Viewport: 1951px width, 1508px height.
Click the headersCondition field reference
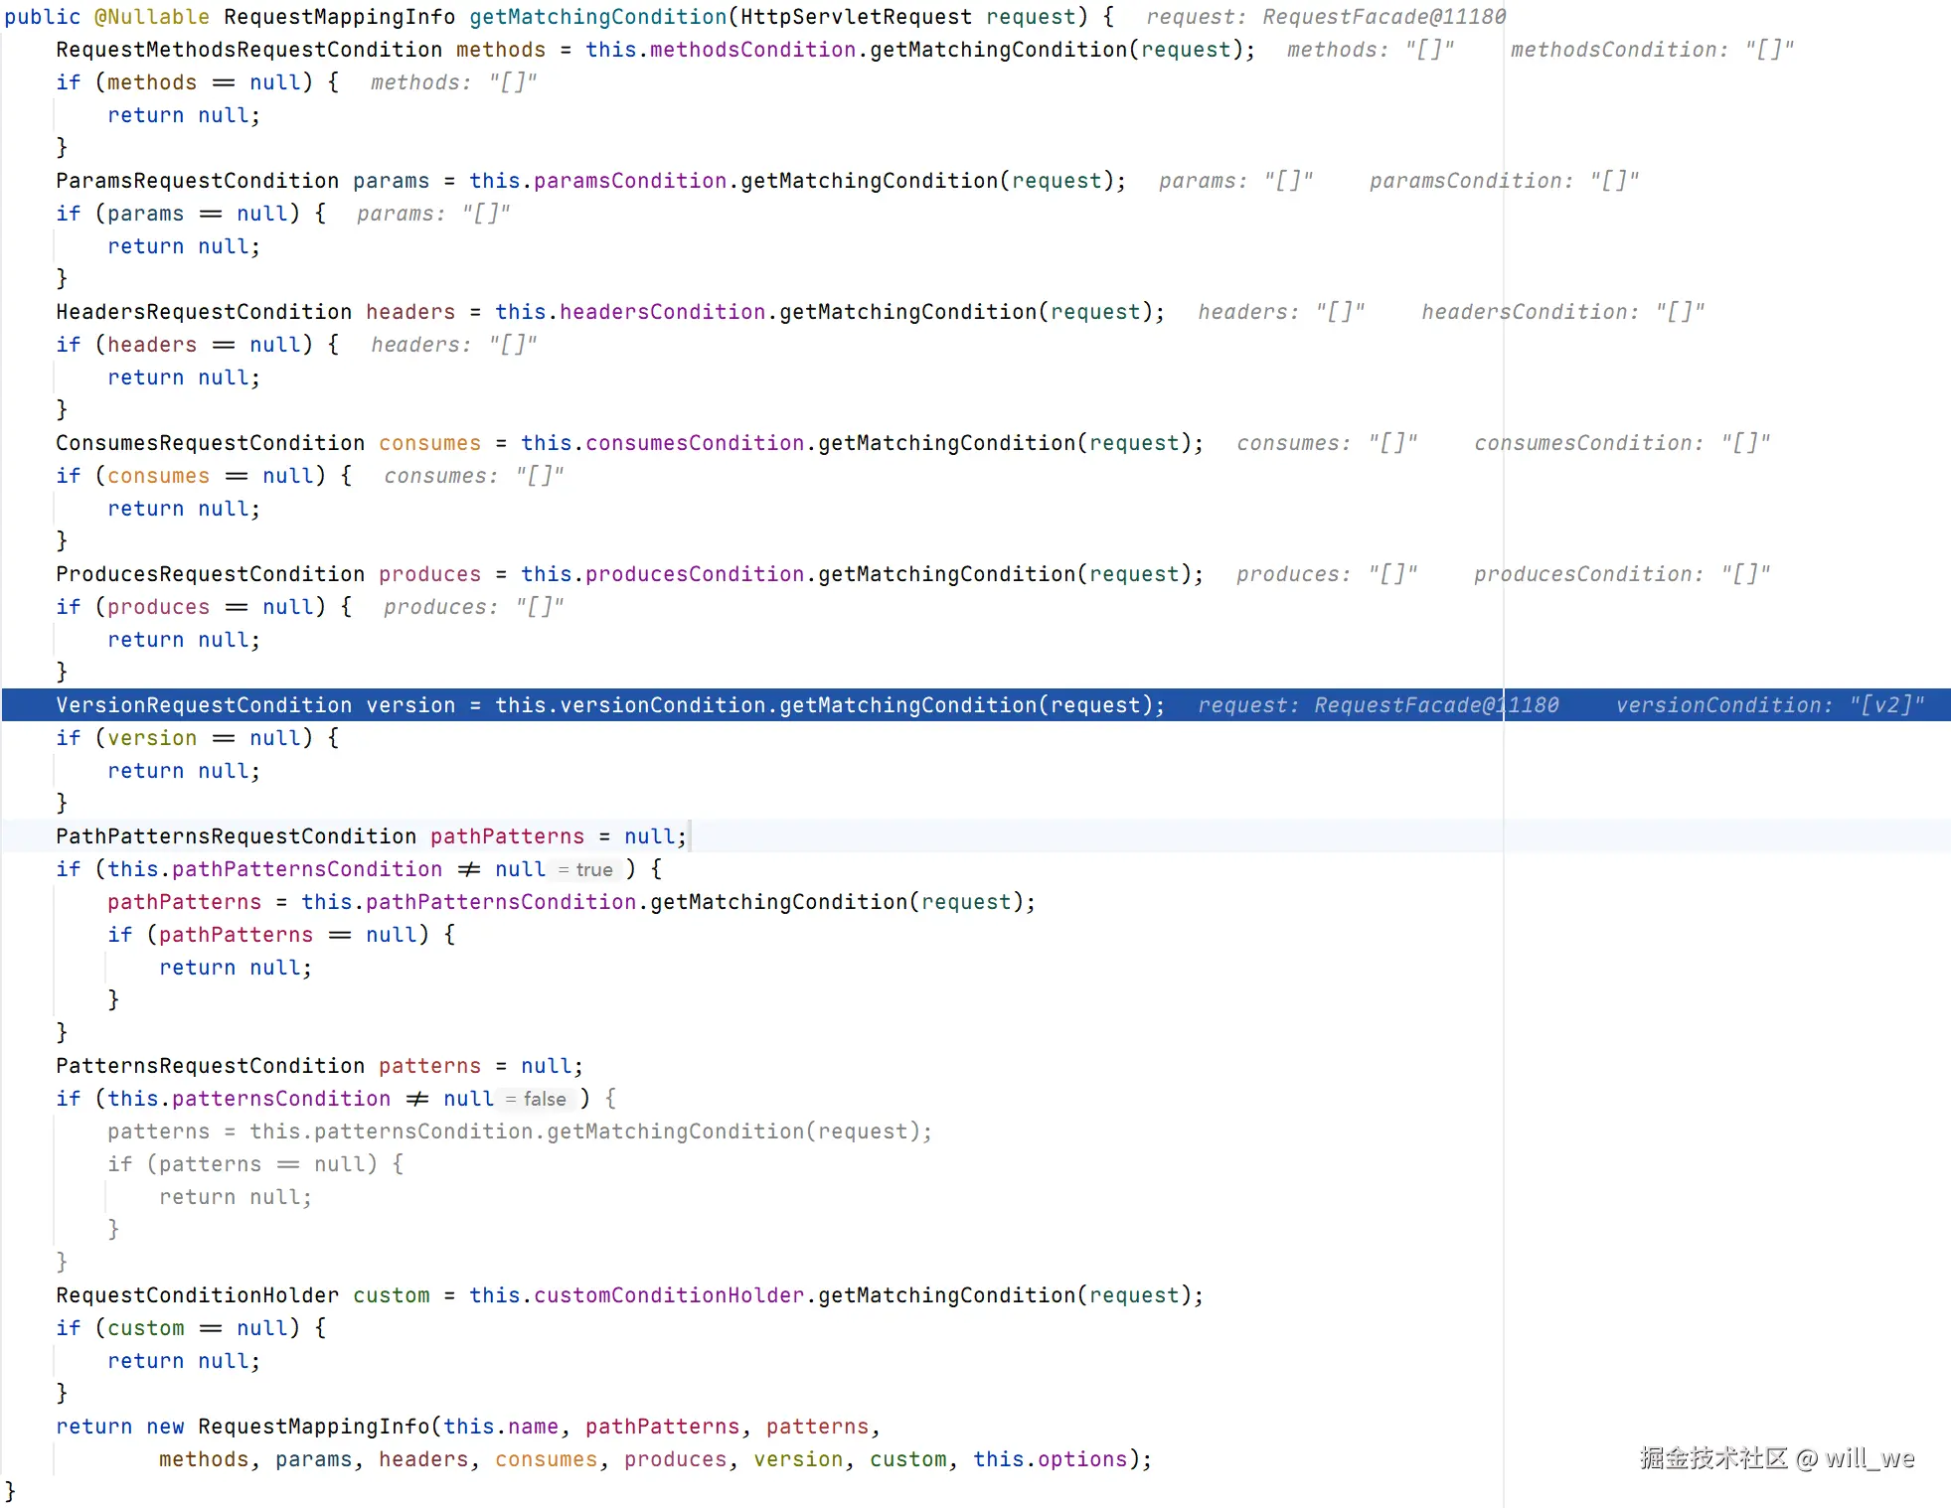click(662, 312)
